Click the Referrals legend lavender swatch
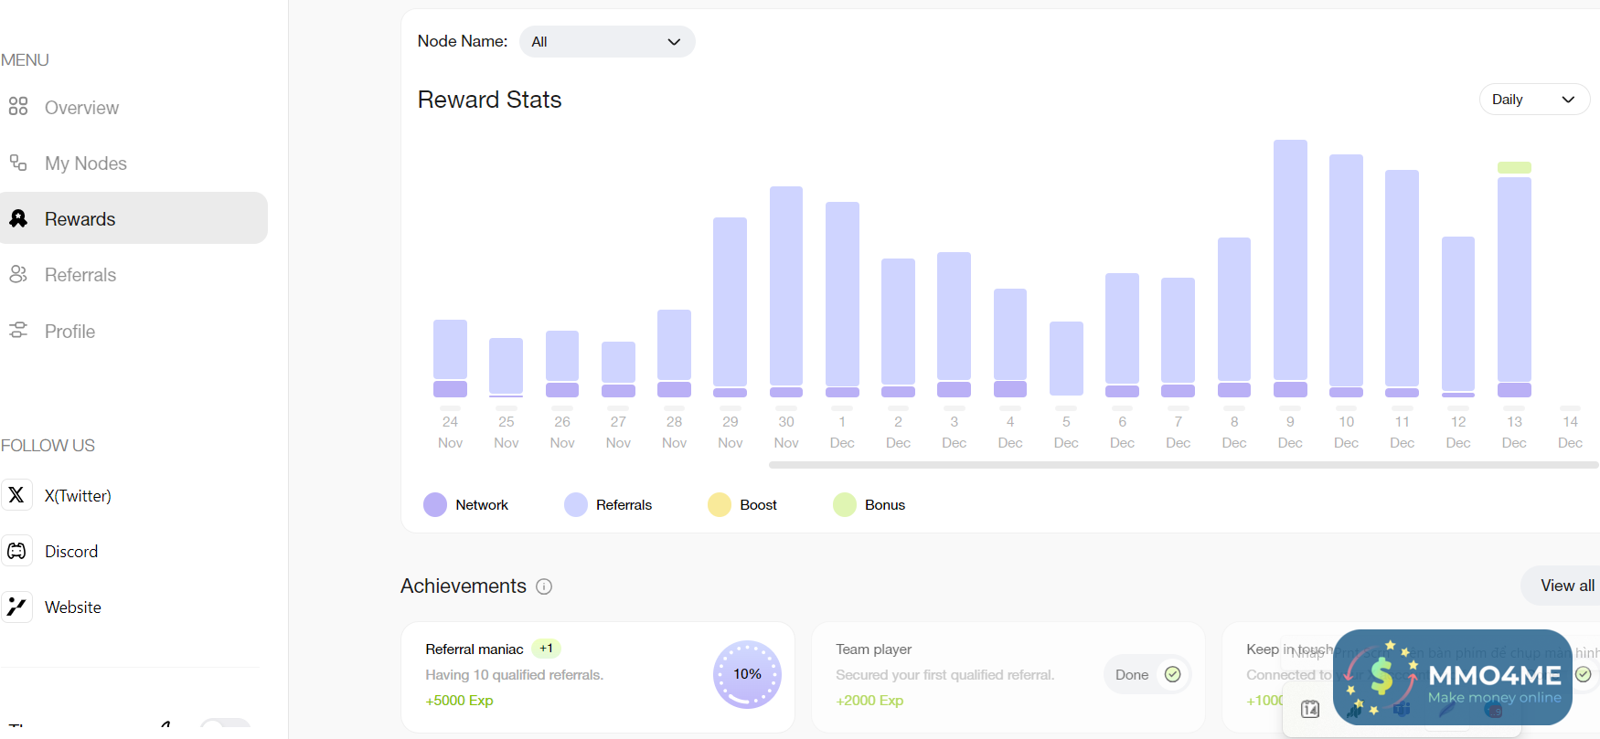 coord(576,505)
